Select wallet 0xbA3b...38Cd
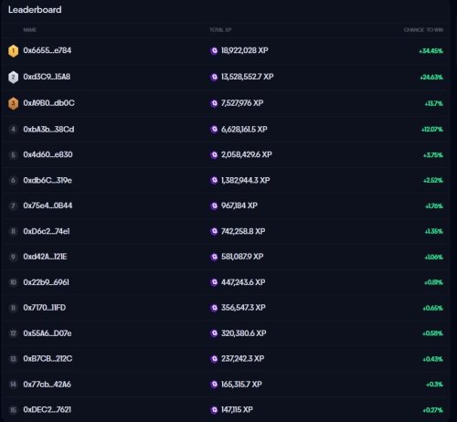 [48, 130]
